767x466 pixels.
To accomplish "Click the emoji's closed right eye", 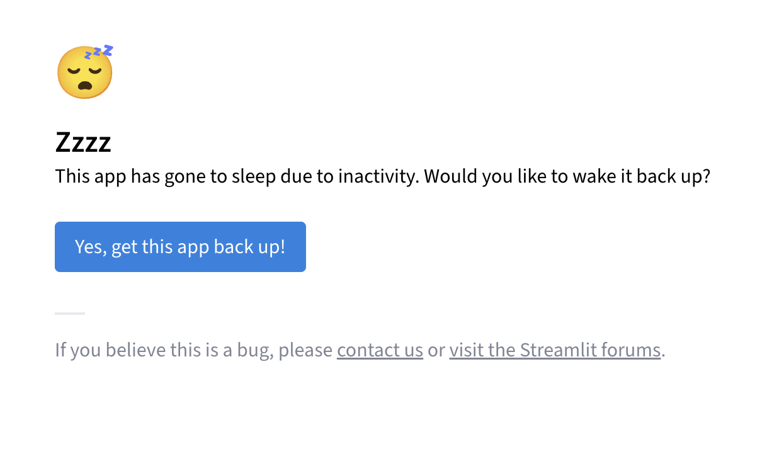I will (x=96, y=69).
